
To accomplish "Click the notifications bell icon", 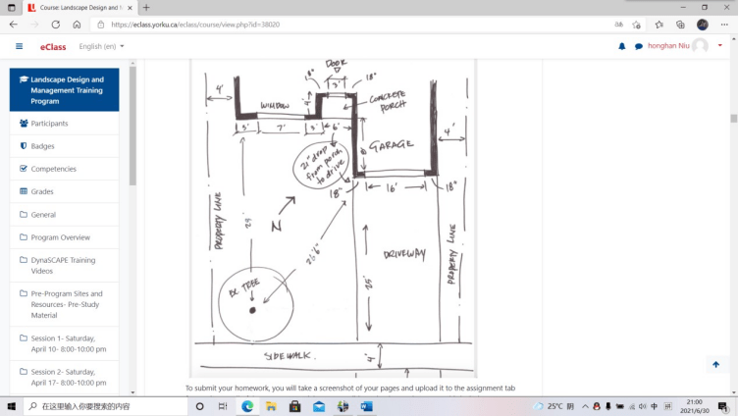I will click(621, 46).
